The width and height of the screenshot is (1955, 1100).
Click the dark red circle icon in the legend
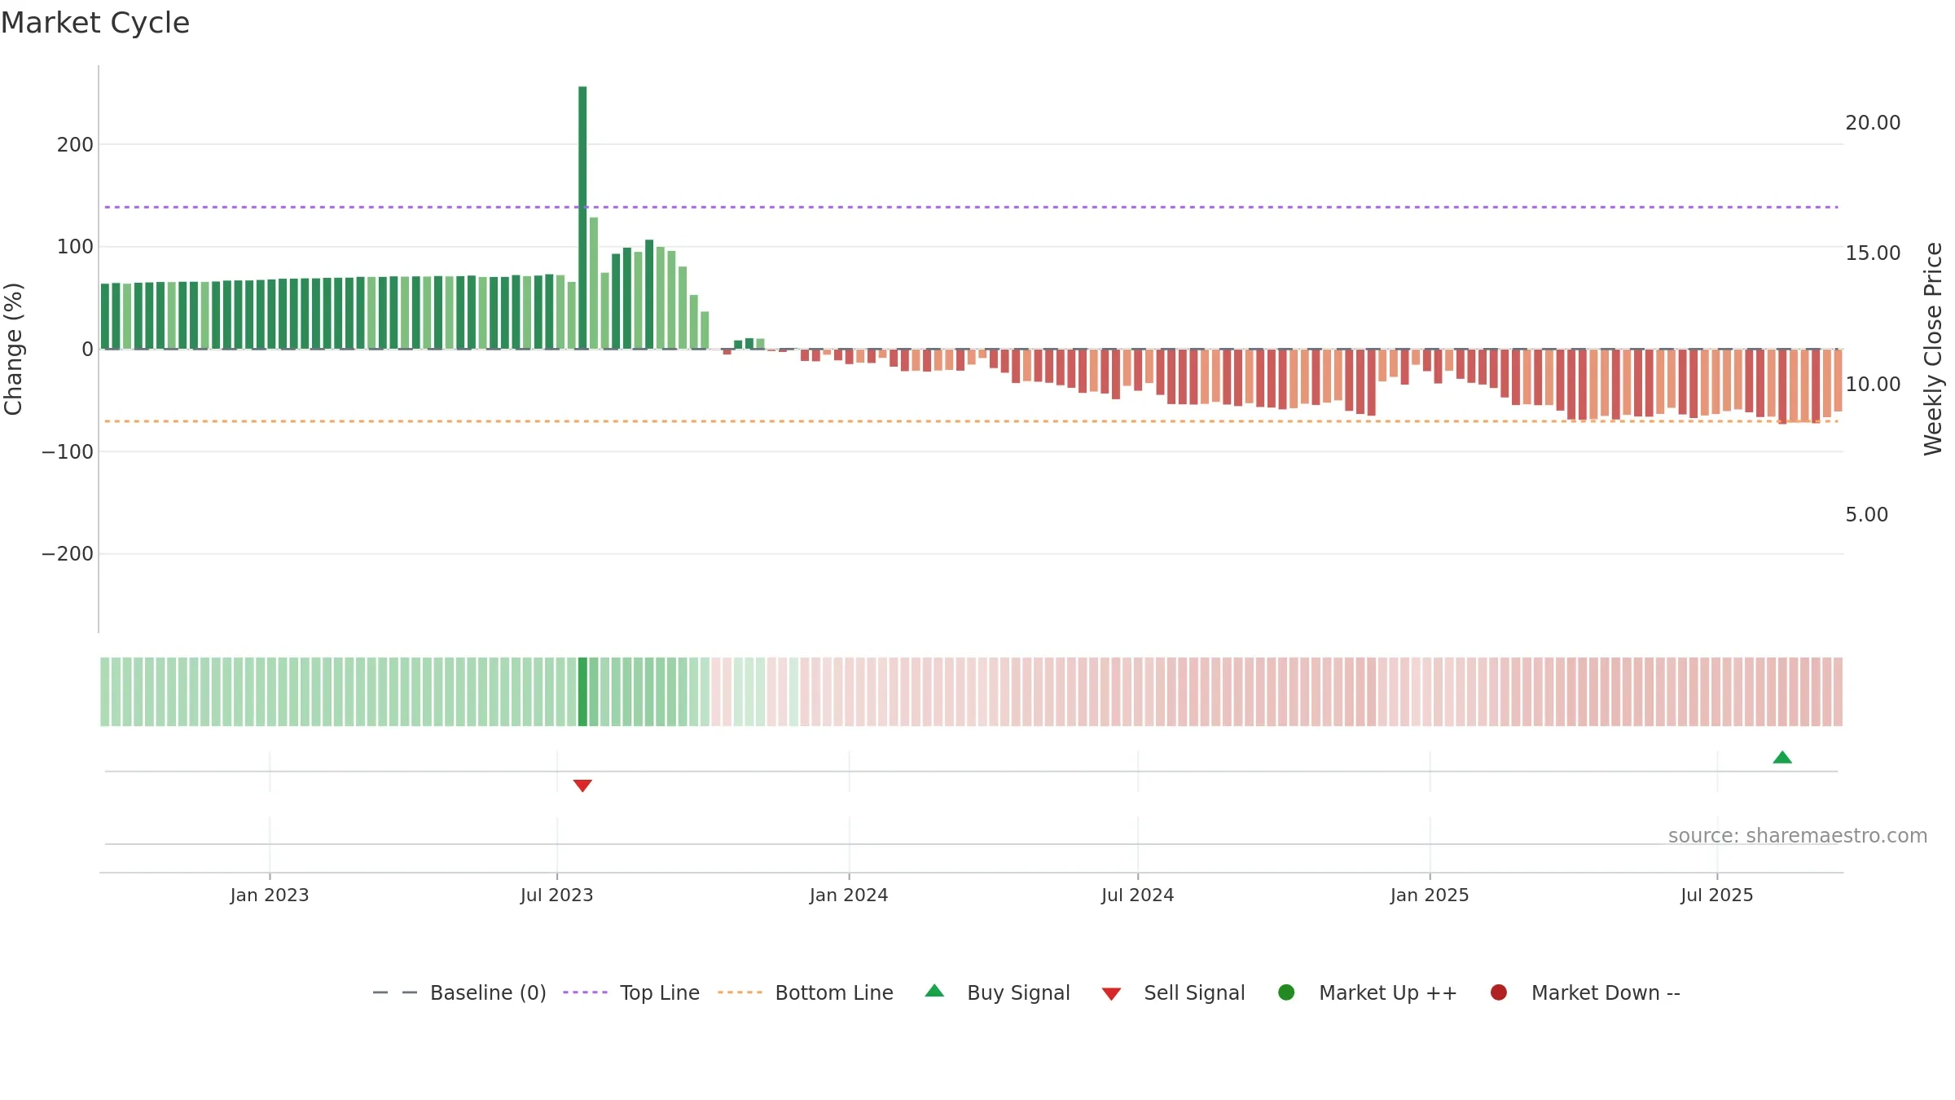click(x=1499, y=992)
